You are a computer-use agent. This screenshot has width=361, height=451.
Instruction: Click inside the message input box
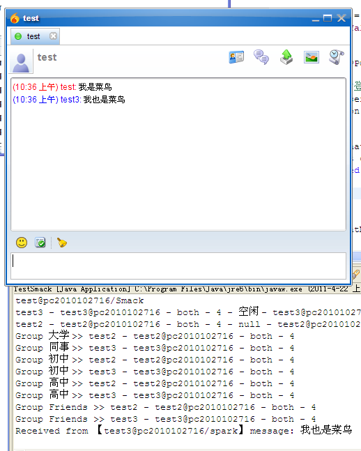pos(178,266)
